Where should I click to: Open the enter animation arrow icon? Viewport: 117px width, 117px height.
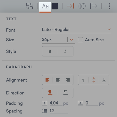71,6
